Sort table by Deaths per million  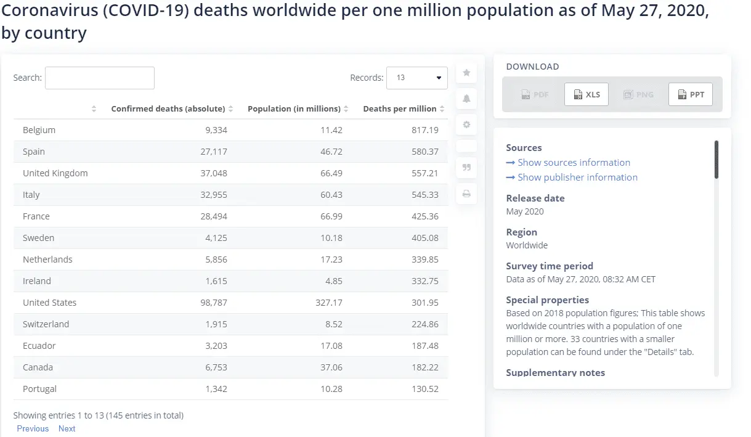pyautogui.click(x=403, y=109)
